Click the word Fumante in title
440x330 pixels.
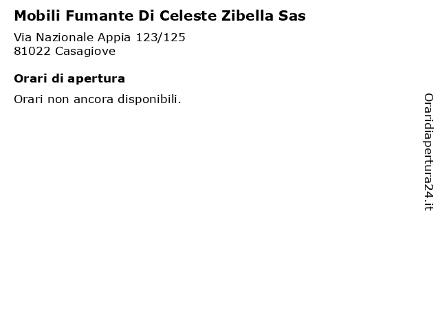pyautogui.click(x=100, y=16)
